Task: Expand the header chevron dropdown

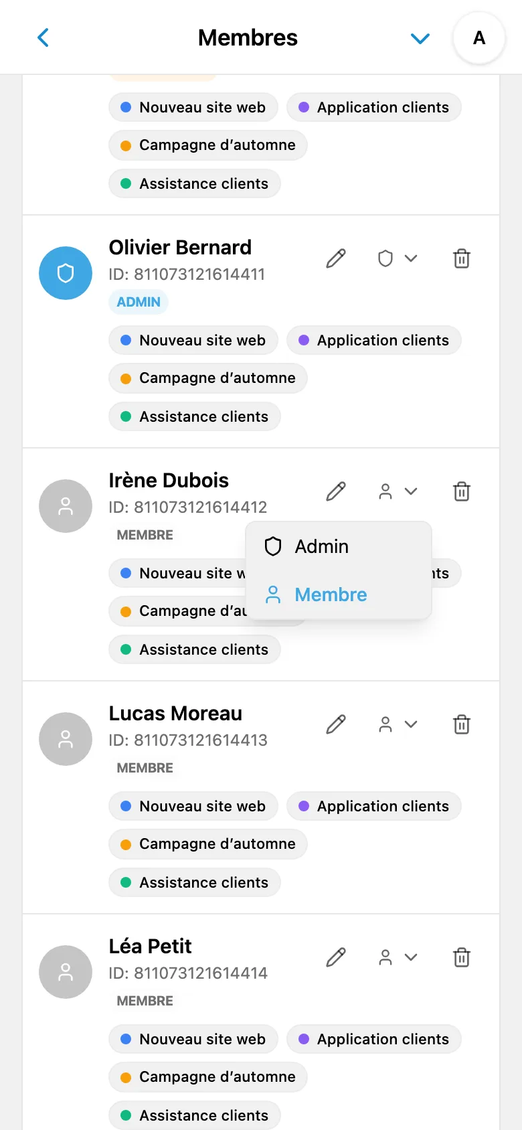Action: [420, 39]
